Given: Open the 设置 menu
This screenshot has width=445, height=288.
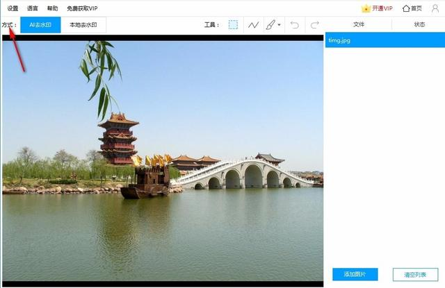Looking at the screenshot, I should click(x=13, y=8).
